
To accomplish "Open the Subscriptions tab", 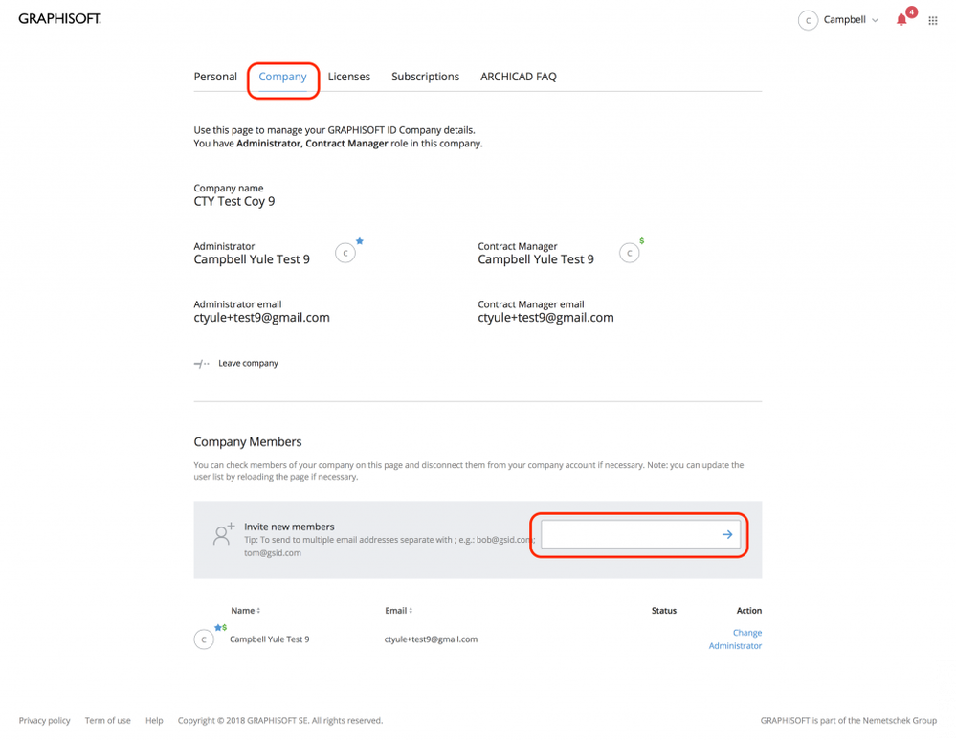I will click(x=425, y=77).
